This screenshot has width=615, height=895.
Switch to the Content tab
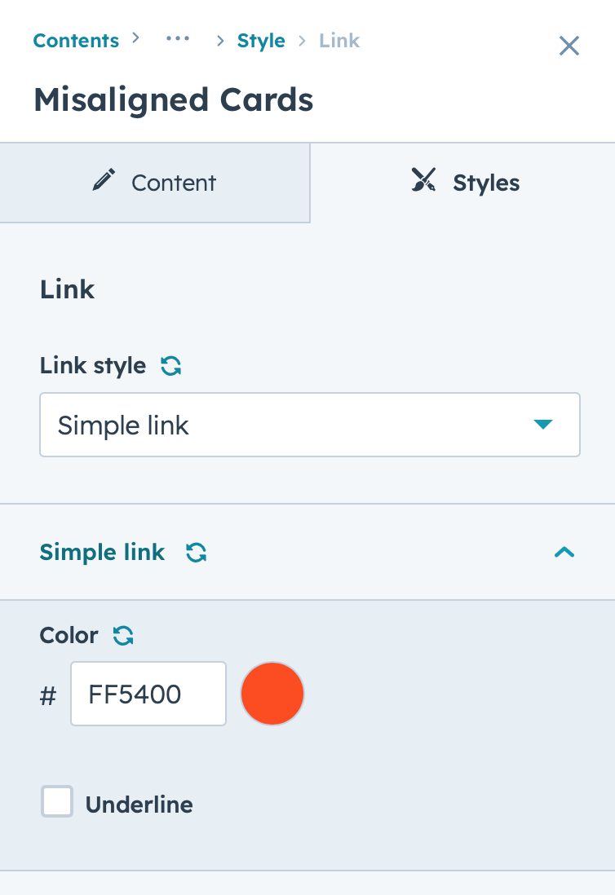coord(155,183)
